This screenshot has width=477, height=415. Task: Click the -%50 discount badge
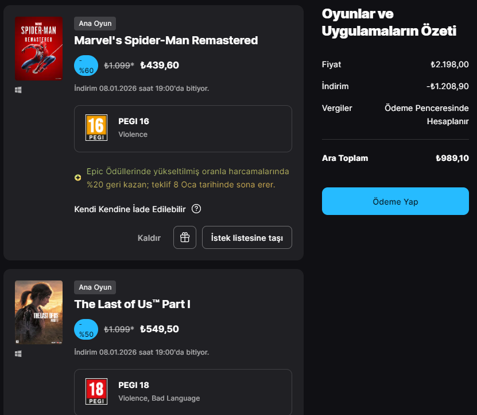pyautogui.click(x=86, y=329)
